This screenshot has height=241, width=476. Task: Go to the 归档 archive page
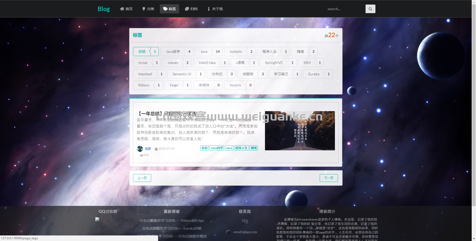click(191, 9)
